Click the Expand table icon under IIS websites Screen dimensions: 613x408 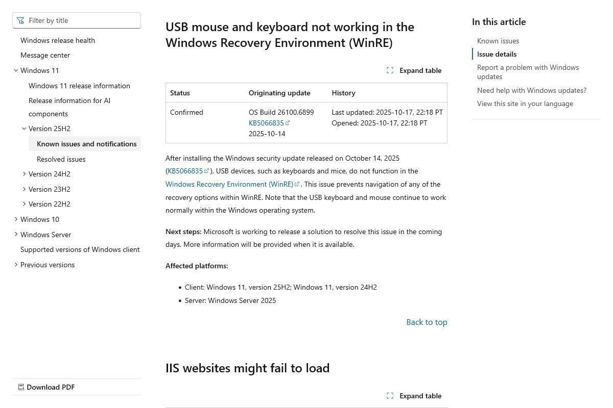[x=390, y=396]
